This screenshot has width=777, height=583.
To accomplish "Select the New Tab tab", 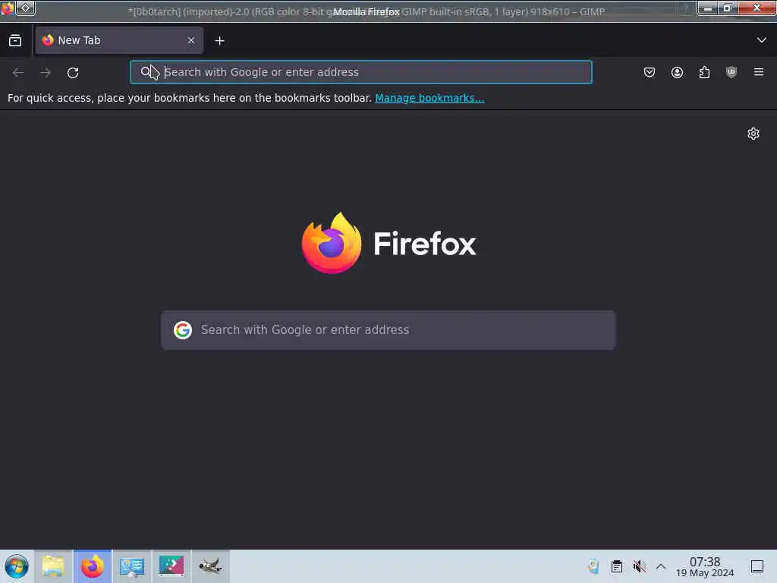I will pyautogui.click(x=119, y=40).
